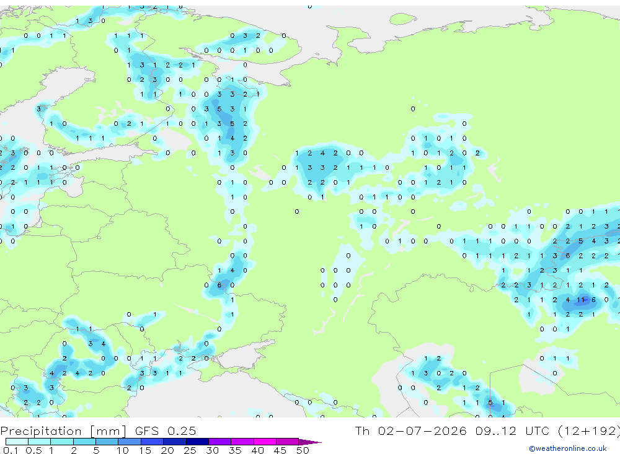Click the '35' legend scale label
Image resolution: width=620 pixels, height=454 pixels.
click(235, 450)
